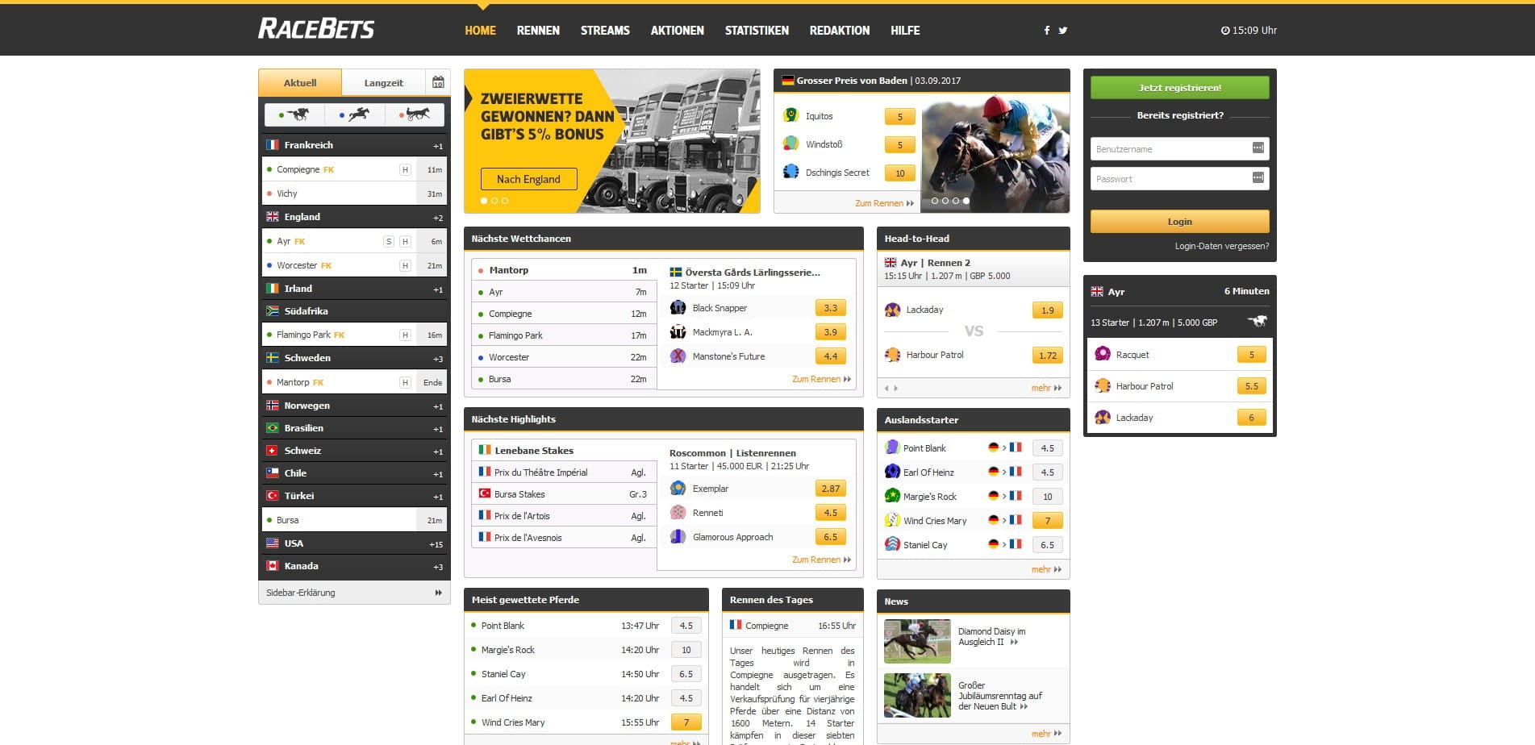1535x745 pixels.
Task: Bet on Harbour Patrol odds 1.72
Action: tap(1047, 355)
